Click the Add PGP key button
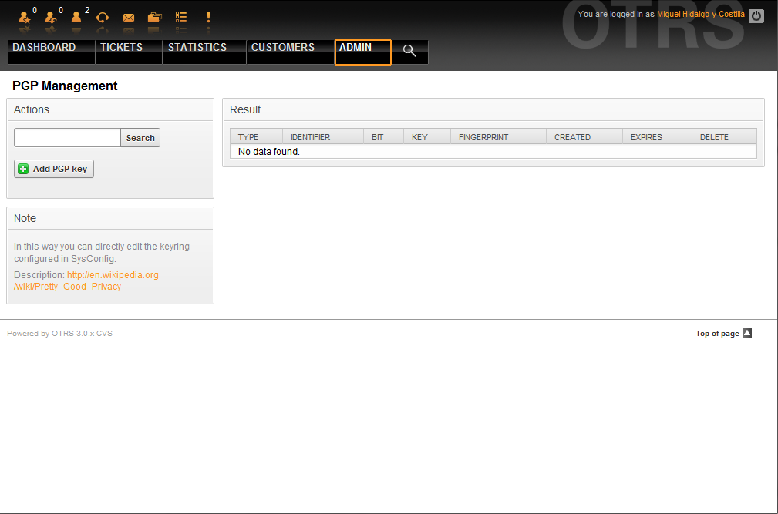The height and width of the screenshot is (514, 778). point(54,169)
